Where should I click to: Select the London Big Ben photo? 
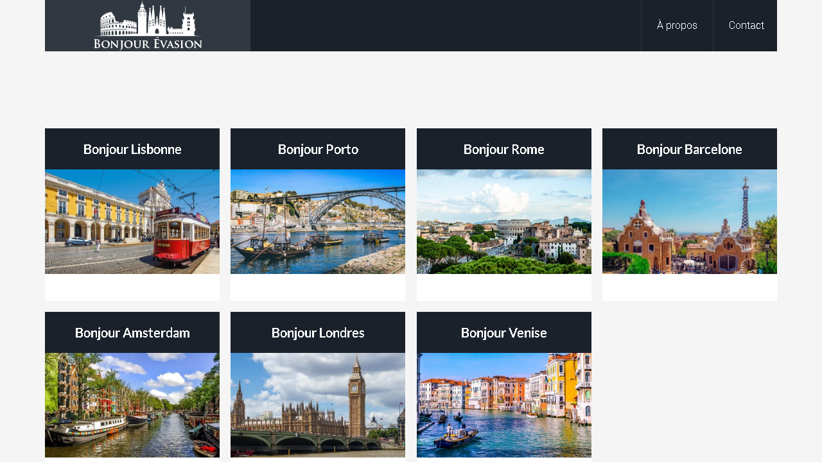click(x=318, y=406)
